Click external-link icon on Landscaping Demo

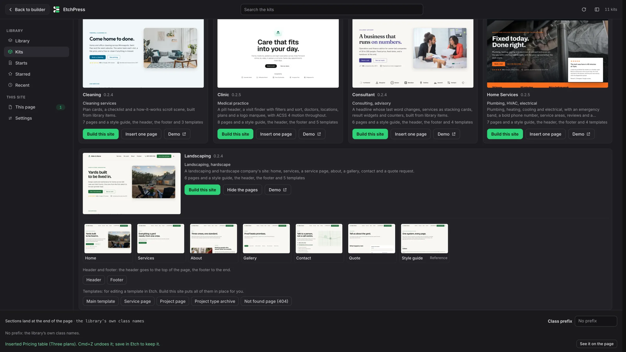(285, 190)
